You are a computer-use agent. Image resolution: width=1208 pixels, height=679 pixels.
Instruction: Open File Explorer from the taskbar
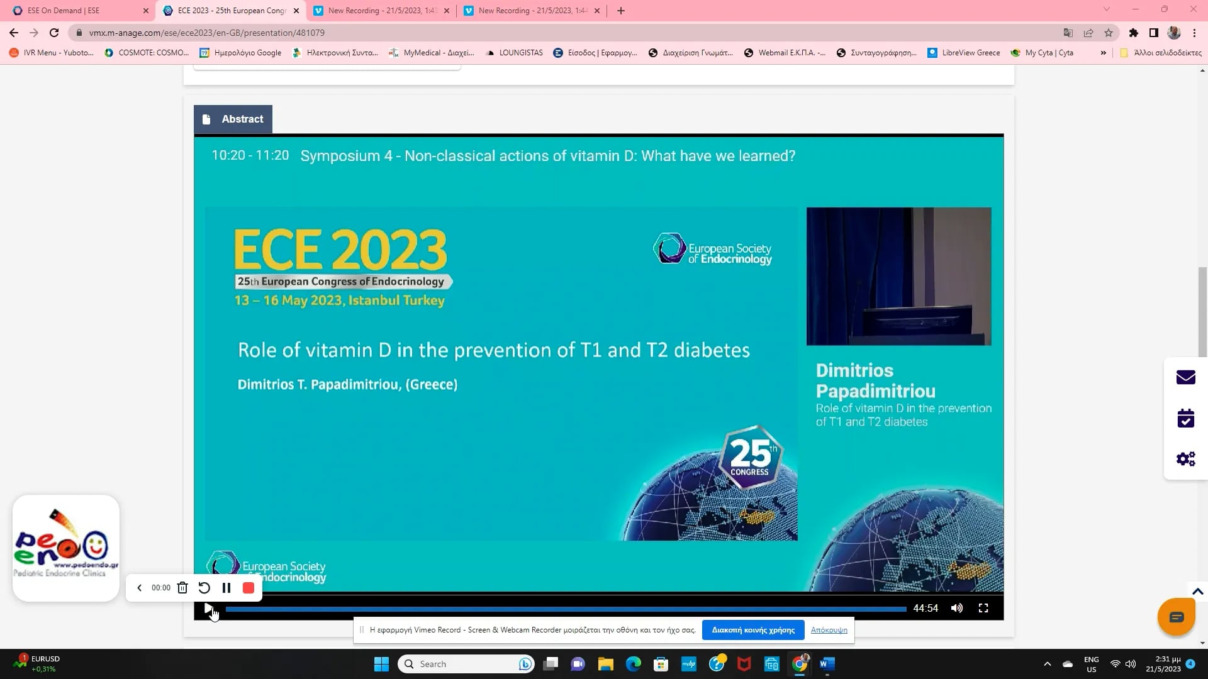tap(605, 664)
